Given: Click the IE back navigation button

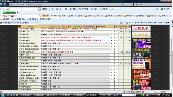Looking at the screenshot, I should (x=1, y=5).
